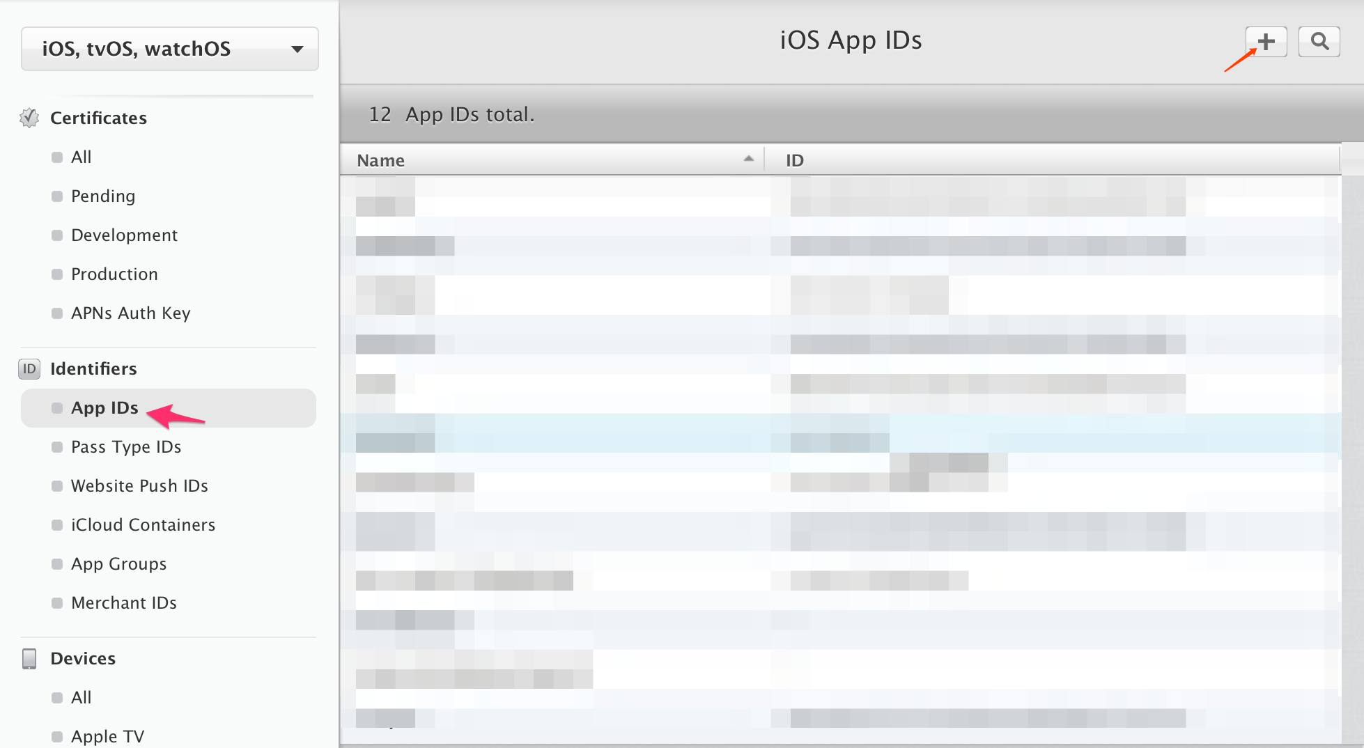This screenshot has height=748, width=1364.
Task: Open the iOS, tvOS, watchOS platform dropdown
Action: click(x=170, y=49)
